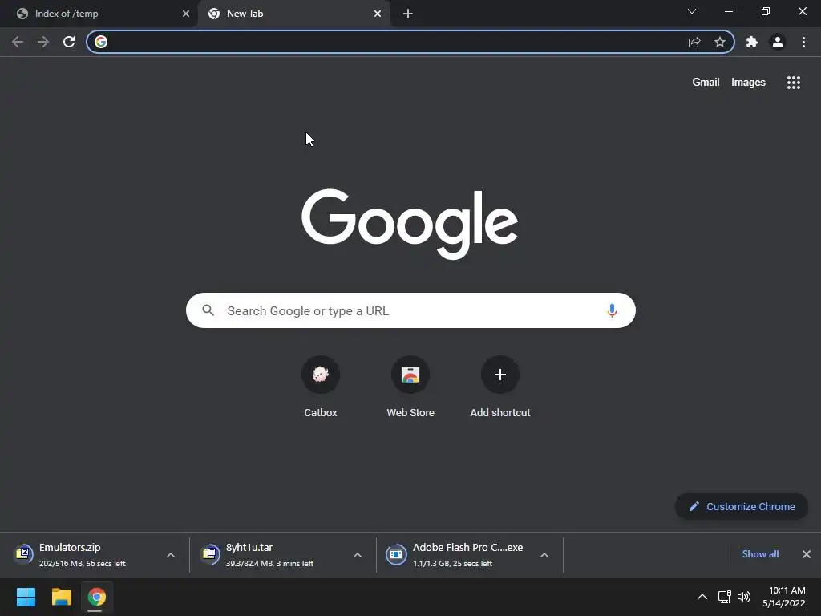Open the tab search dropdown chevron

pyautogui.click(x=692, y=11)
